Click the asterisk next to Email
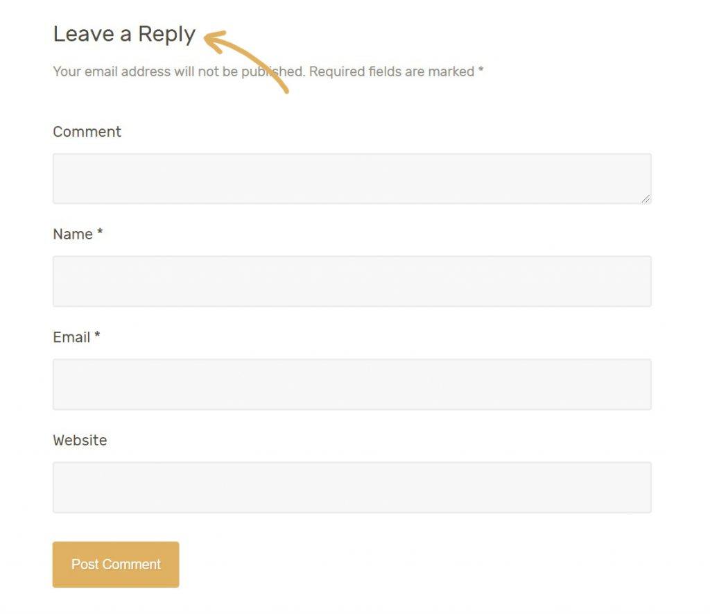 (97, 335)
